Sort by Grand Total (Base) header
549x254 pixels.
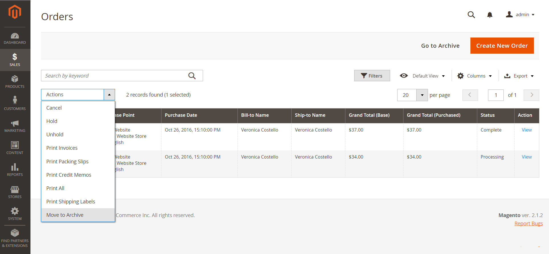(374, 115)
